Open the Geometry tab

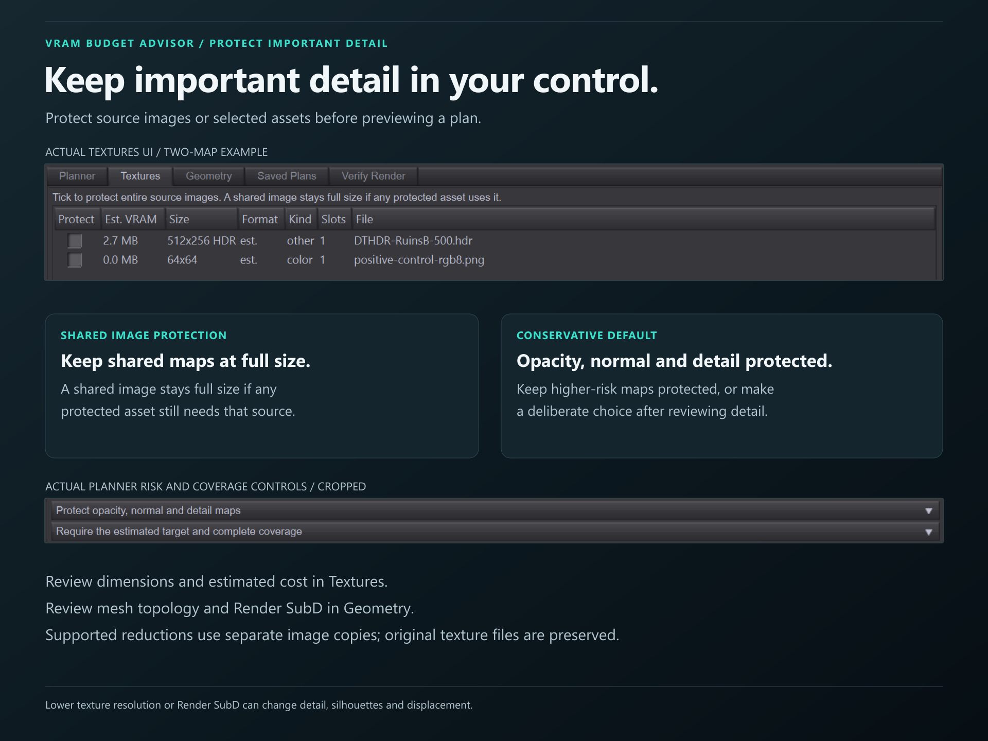209,176
